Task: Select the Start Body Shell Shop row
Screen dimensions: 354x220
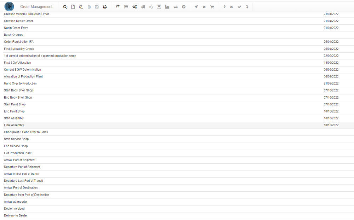Action: [178, 91]
